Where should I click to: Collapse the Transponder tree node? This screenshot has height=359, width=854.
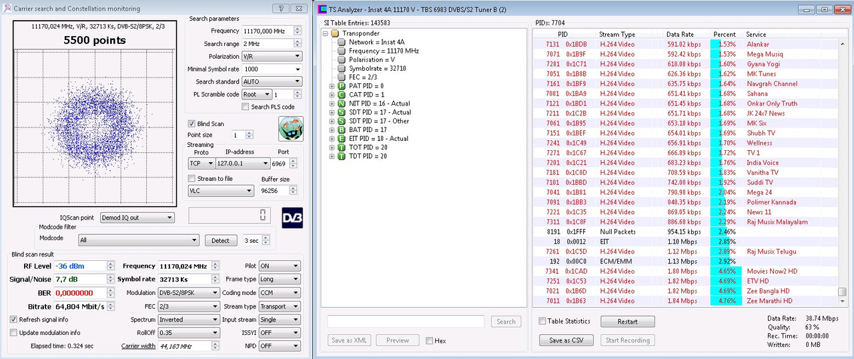coord(326,33)
